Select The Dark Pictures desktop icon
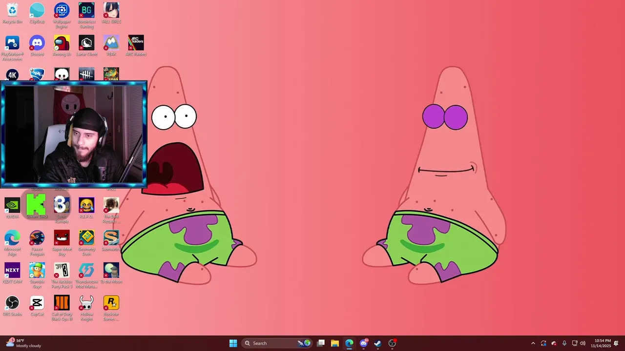This screenshot has width=625, height=351. [111, 211]
